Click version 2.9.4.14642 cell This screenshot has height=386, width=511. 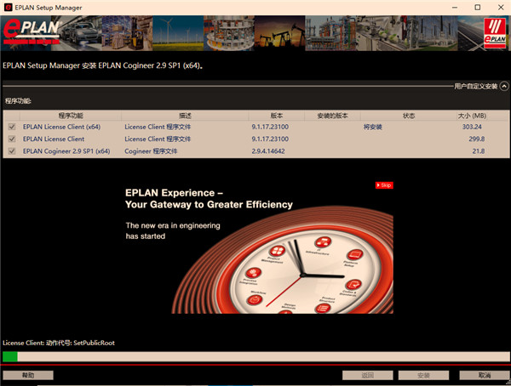coord(268,151)
